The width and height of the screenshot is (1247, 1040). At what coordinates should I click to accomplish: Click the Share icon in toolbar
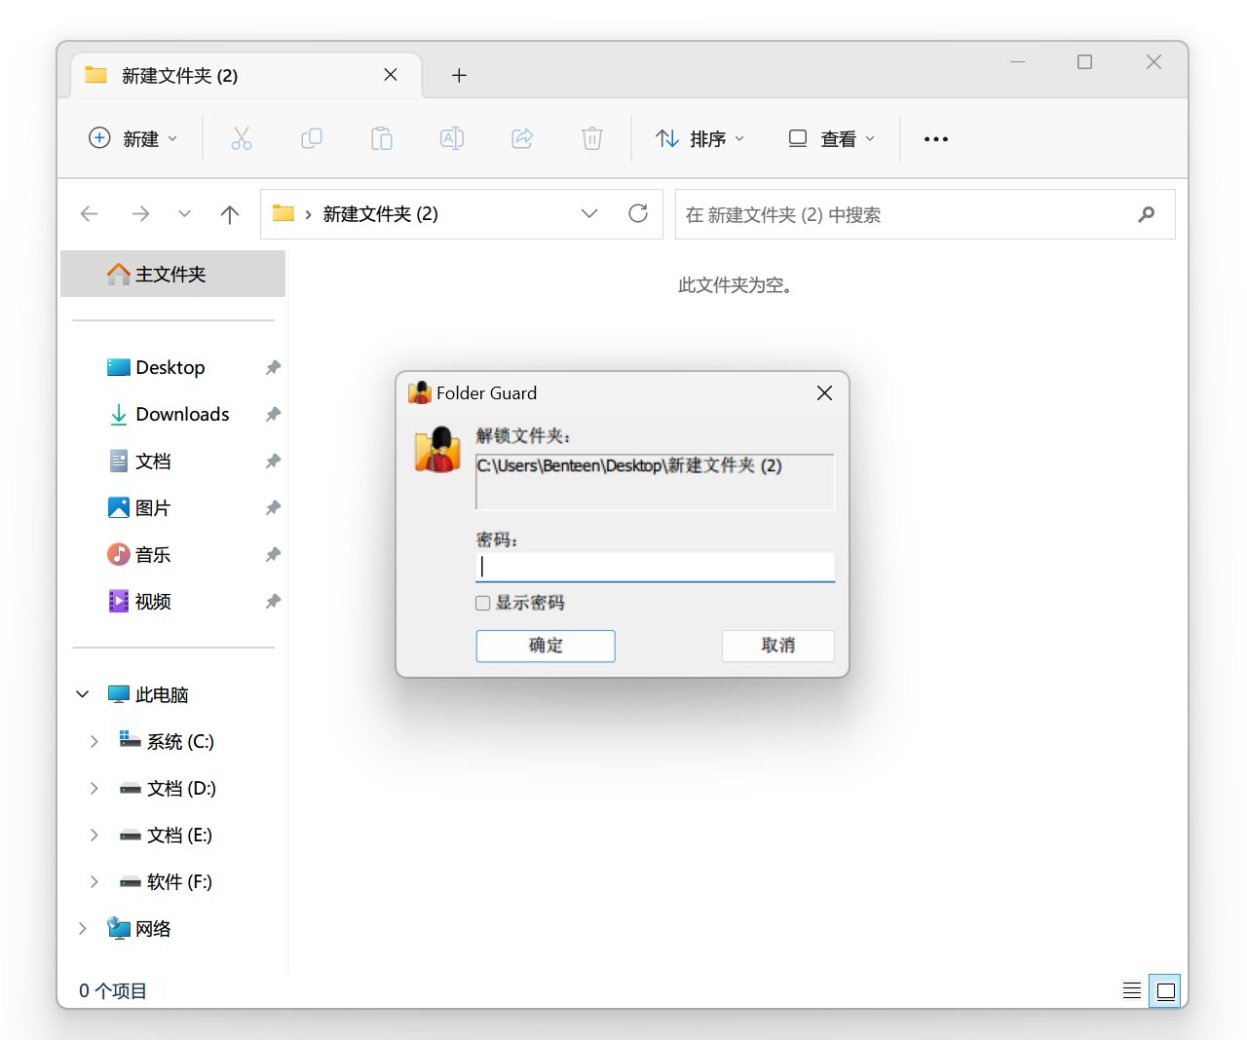[x=522, y=138]
